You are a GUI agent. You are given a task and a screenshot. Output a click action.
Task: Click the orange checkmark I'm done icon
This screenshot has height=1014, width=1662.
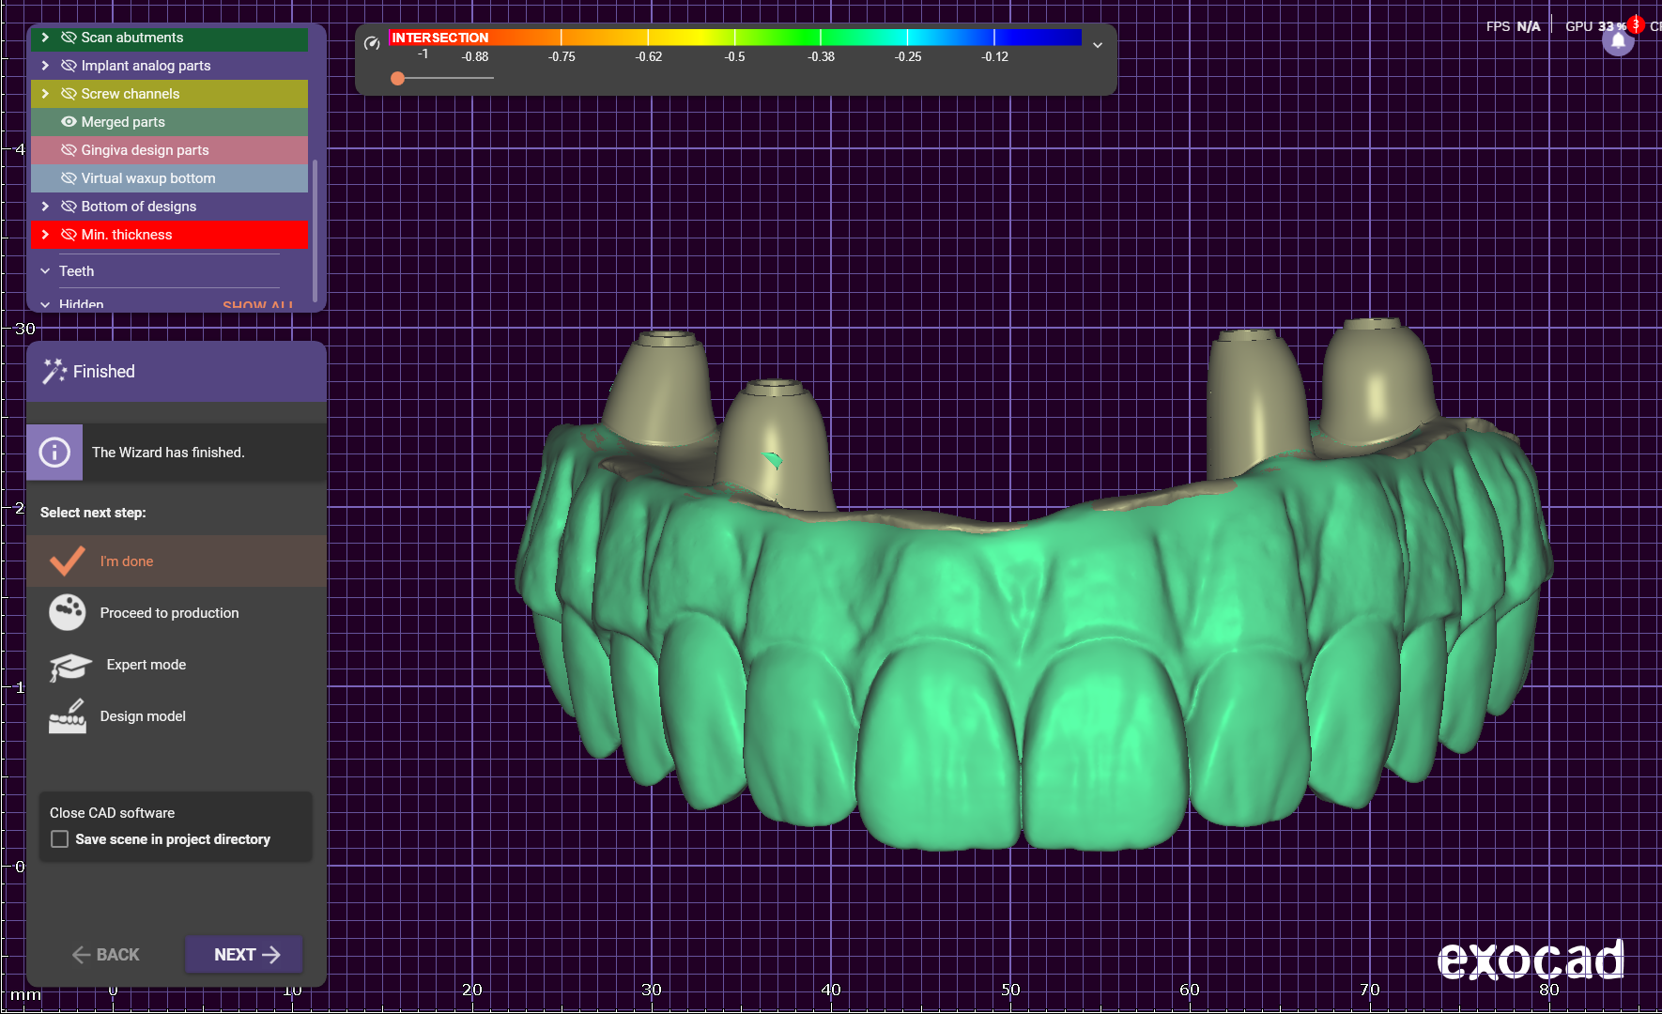[68, 561]
